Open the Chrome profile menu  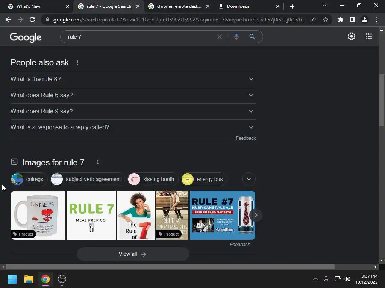point(365,19)
